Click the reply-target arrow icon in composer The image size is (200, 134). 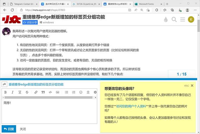click(x=4, y=84)
